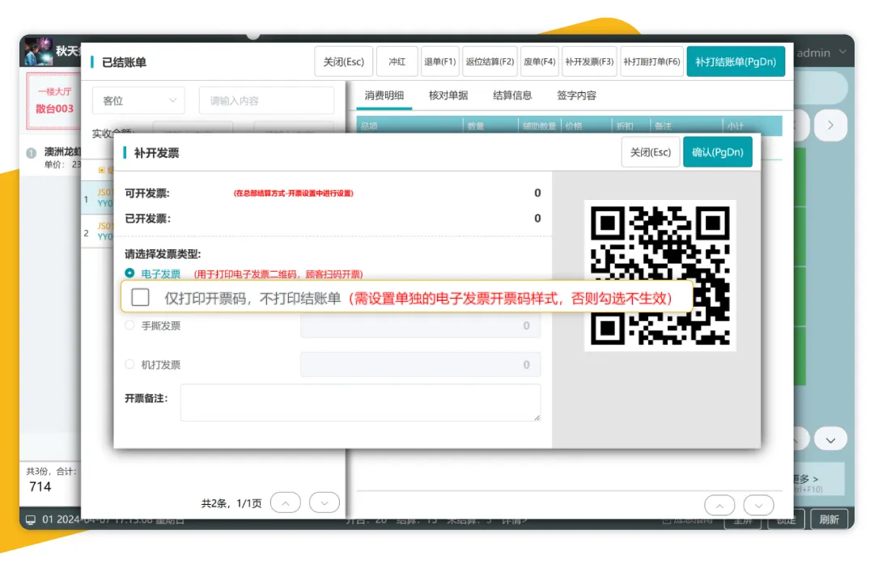Select the 电子发票 radio option
Viewport: 874px width, 564px height.
(129, 273)
